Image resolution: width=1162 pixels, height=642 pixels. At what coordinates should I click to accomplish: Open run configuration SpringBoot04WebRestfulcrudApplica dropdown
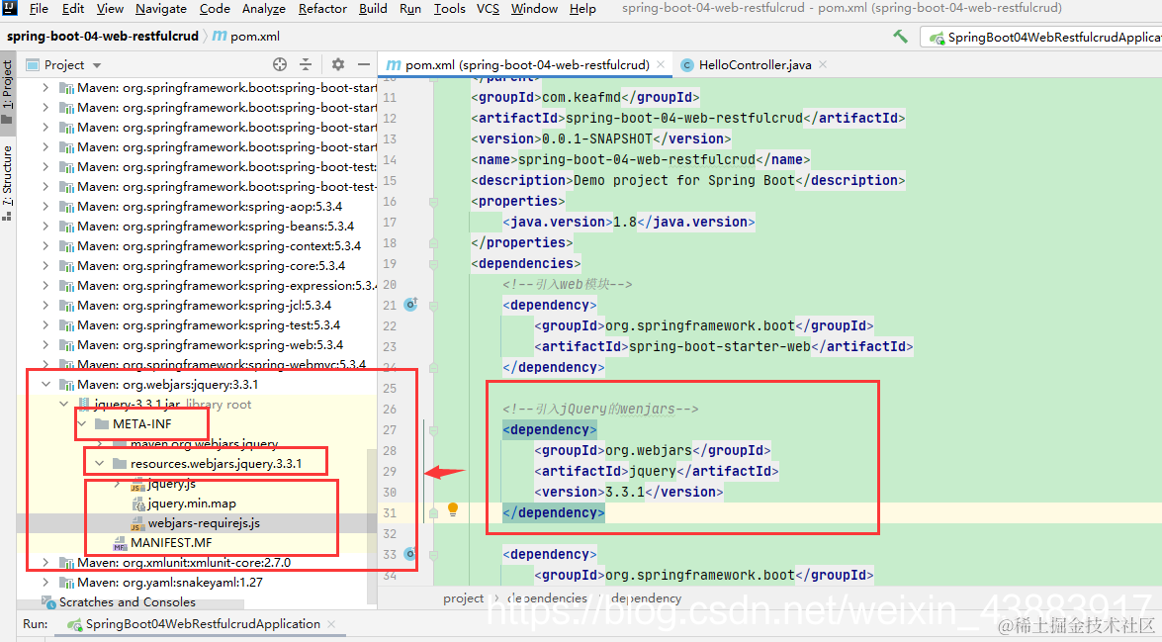[x=1040, y=37]
